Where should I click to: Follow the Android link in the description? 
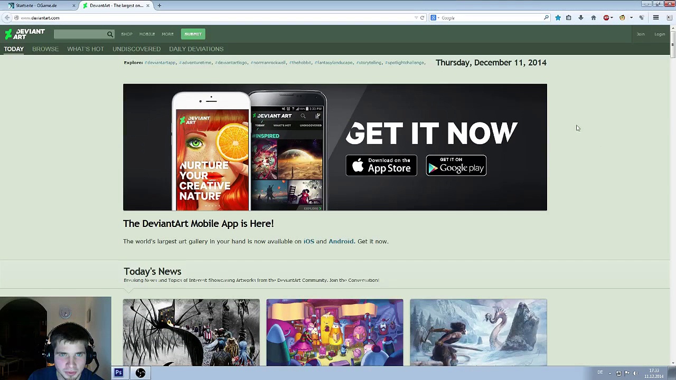(x=341, y=241)
